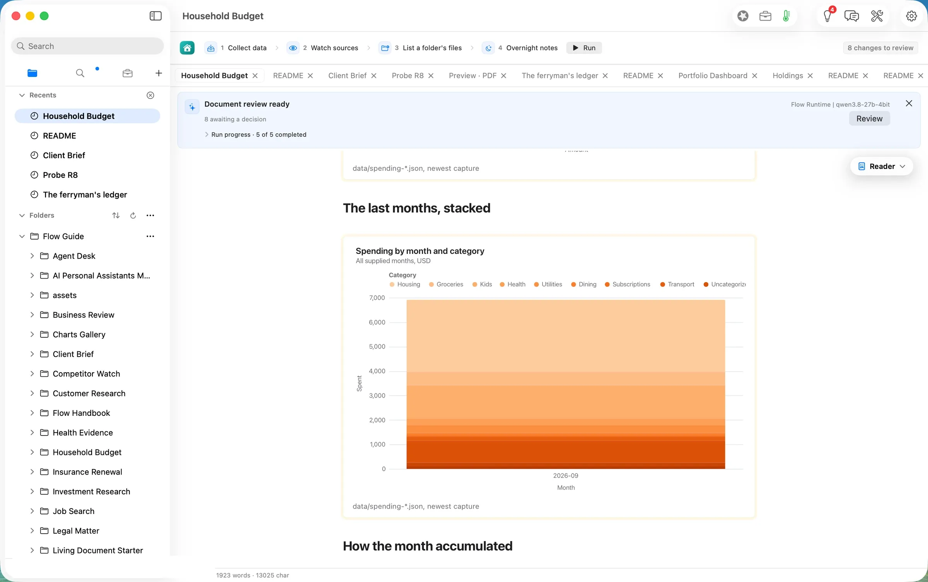928x582 pixels.
Task: Run the flow
Action: point(584,48)
